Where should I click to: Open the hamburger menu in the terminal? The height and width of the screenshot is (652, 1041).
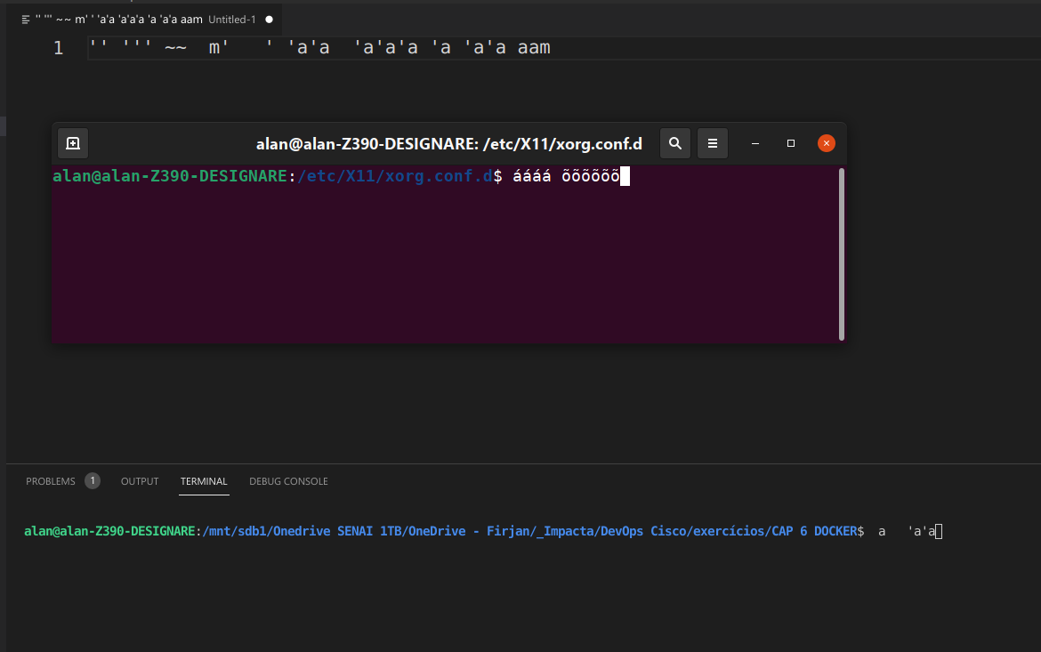pyautogui.click(x=713, y=143)
